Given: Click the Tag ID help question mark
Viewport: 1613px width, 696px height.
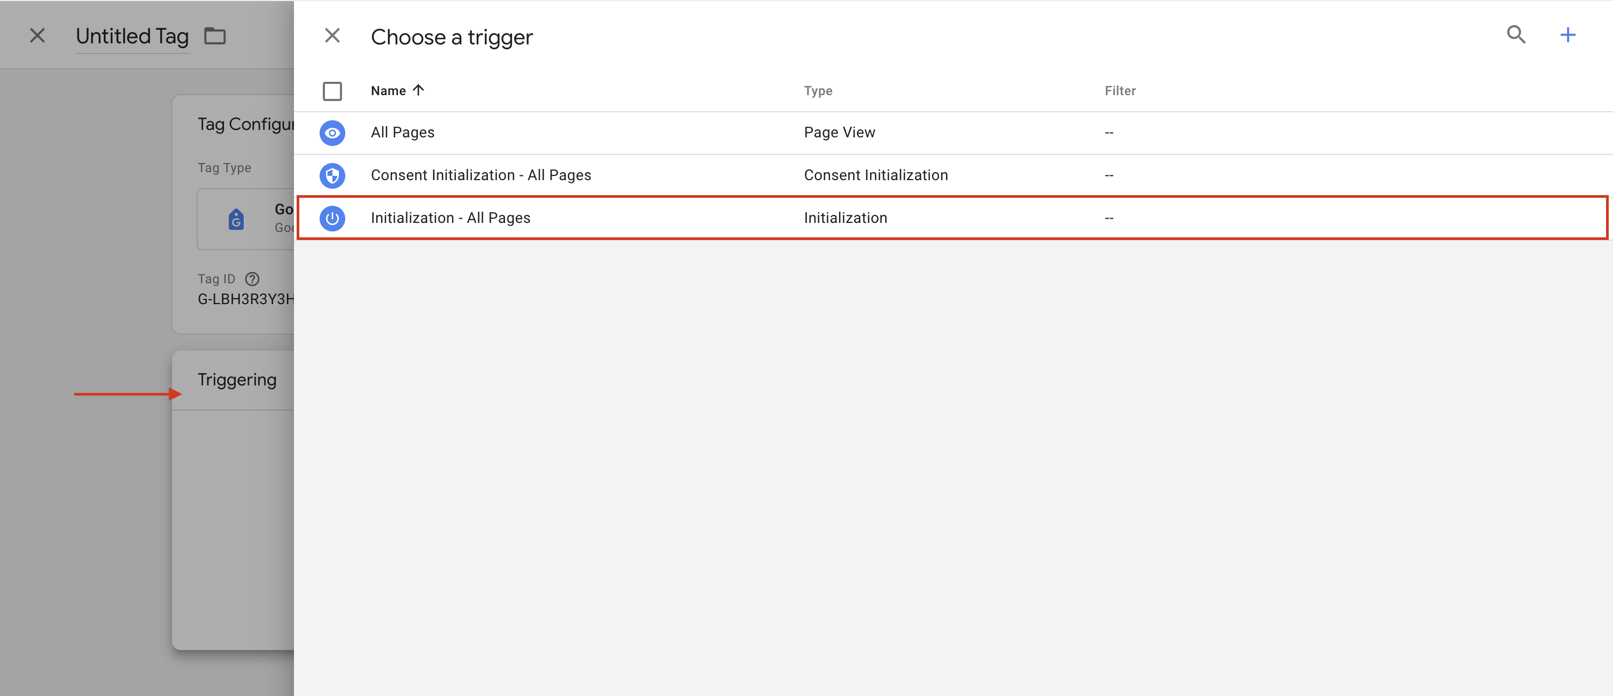Looking at the screenshot, I should 252,279.
